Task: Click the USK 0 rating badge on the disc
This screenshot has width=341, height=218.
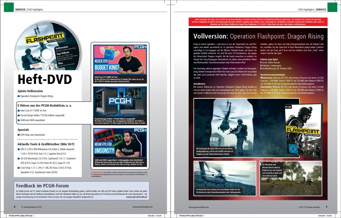Action: point(49,68)
